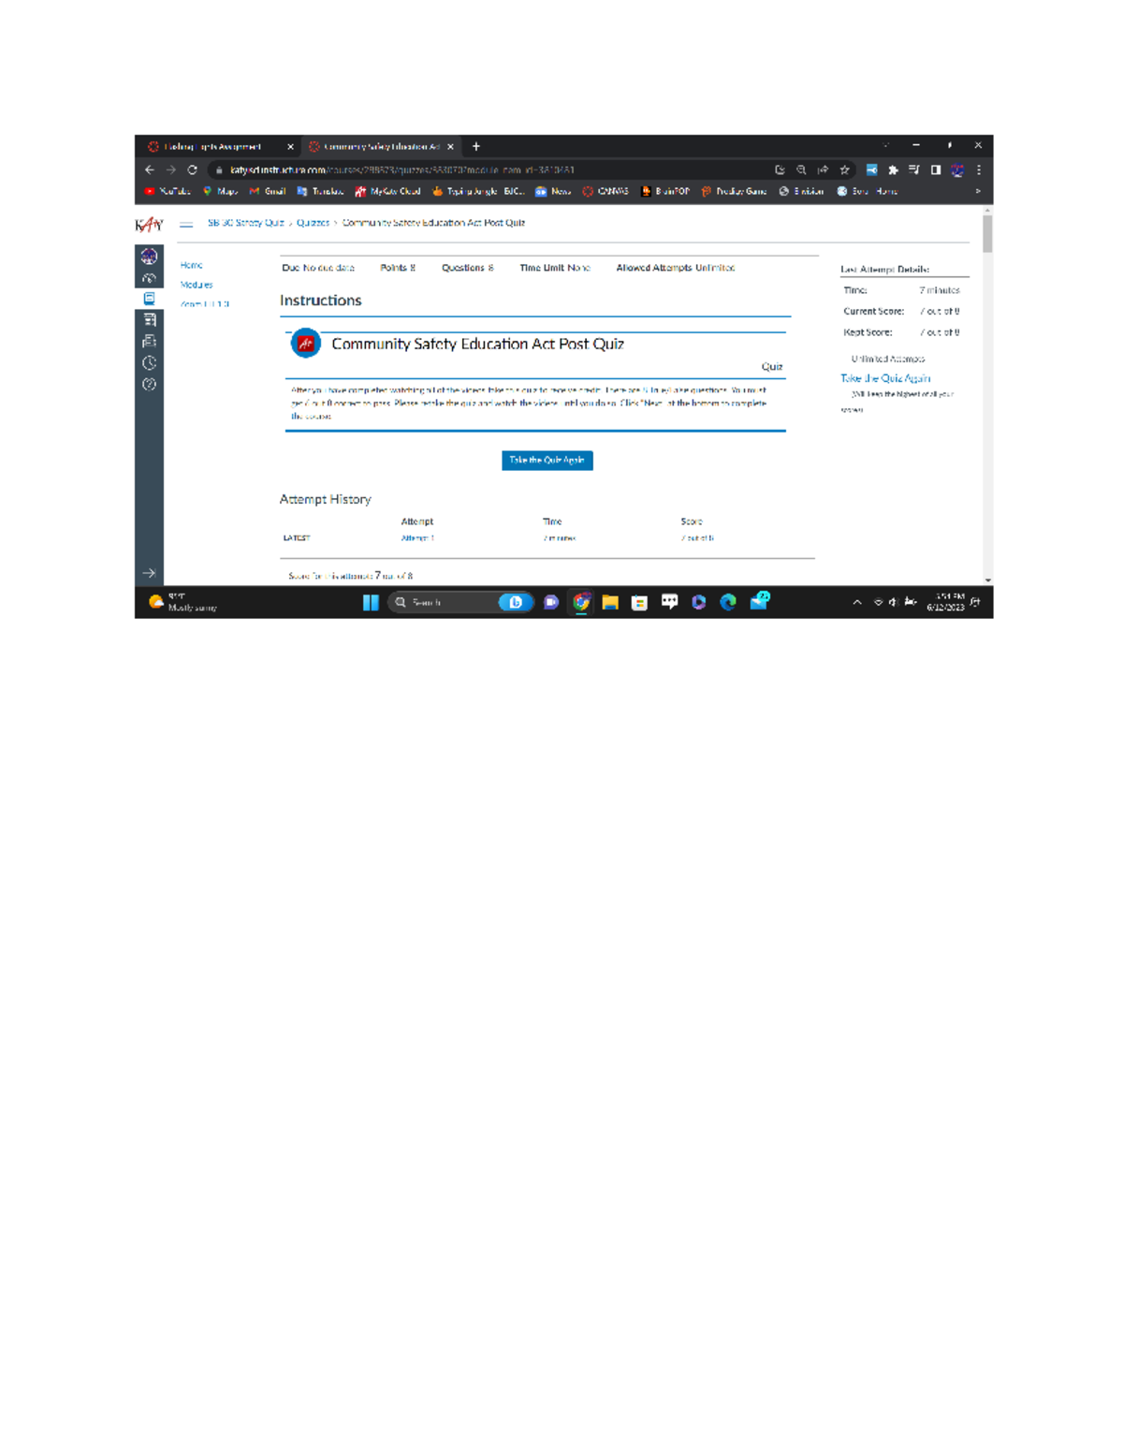
Task: Open the Attempt 1 link in history
Action: point(417,538)
